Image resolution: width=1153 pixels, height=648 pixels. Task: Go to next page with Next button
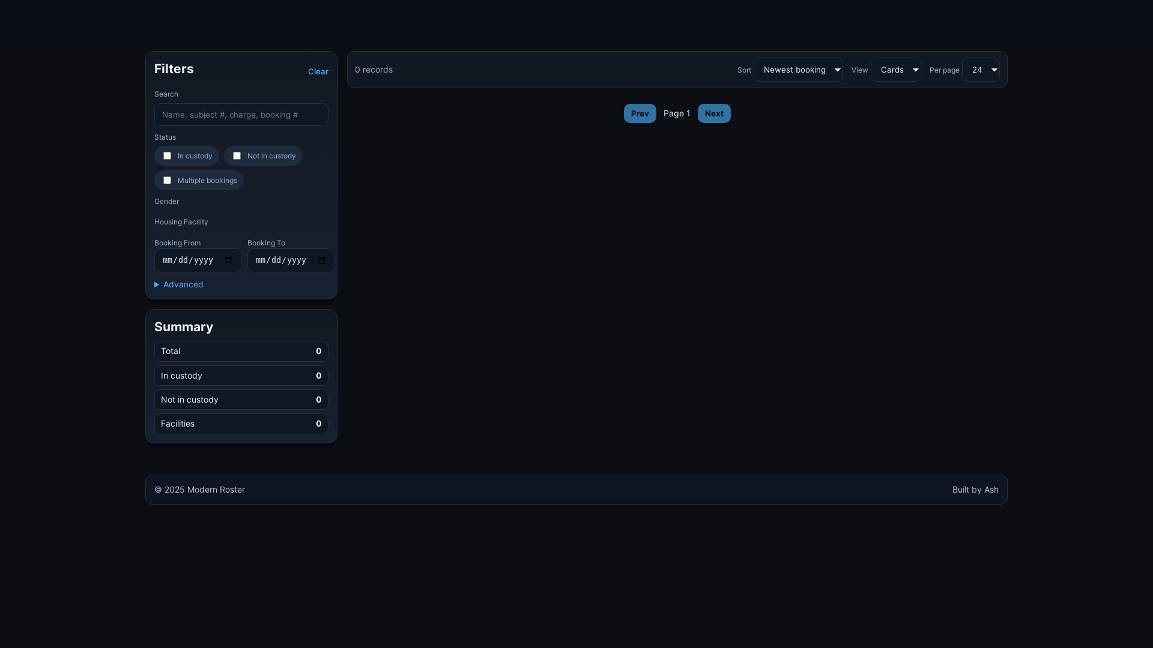(x=714, y=113)
